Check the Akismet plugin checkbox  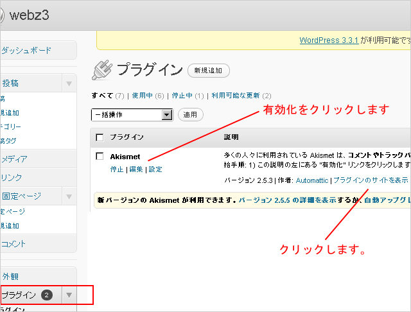(x=100, y=156)
